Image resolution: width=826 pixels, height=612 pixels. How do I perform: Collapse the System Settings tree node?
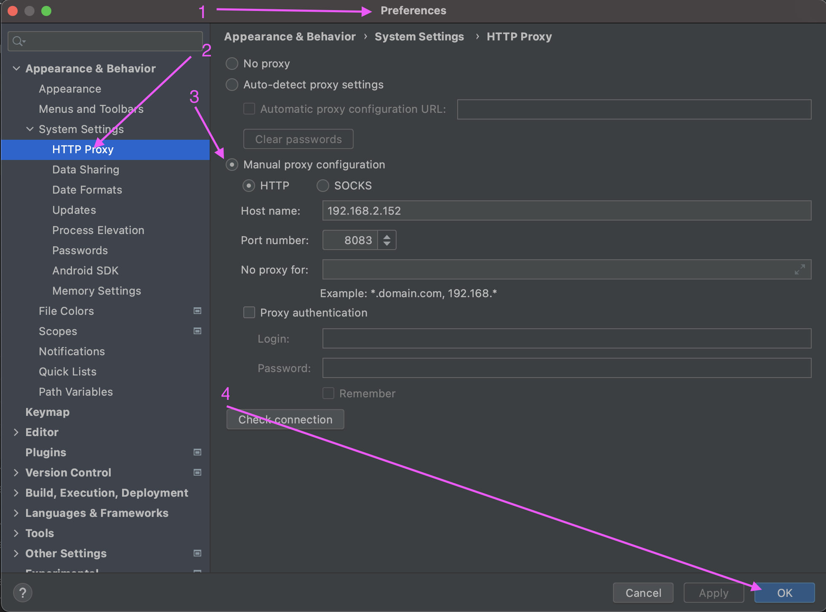30,129
